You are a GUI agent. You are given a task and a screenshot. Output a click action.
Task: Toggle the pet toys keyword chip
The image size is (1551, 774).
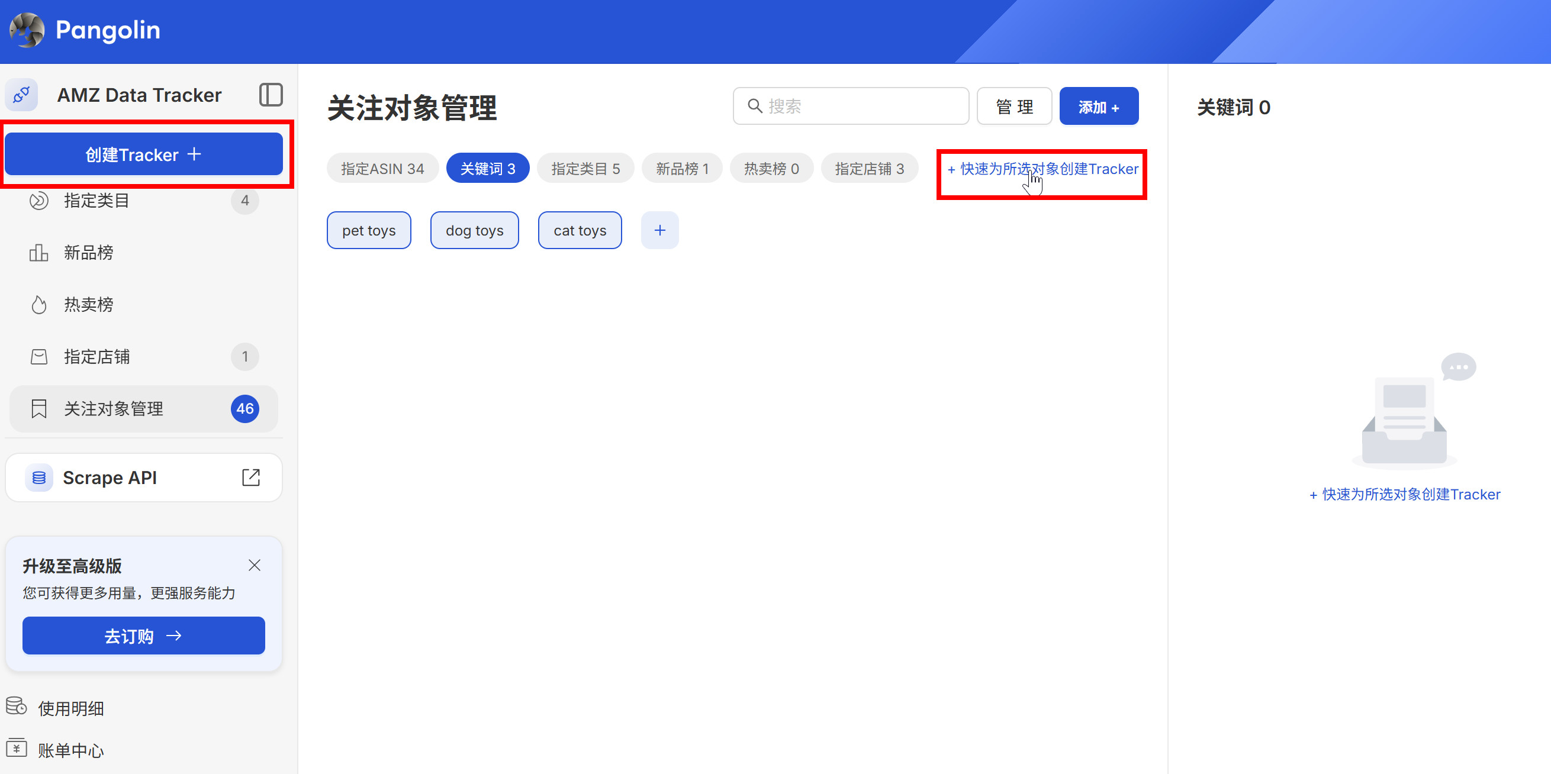click(368, 231)
